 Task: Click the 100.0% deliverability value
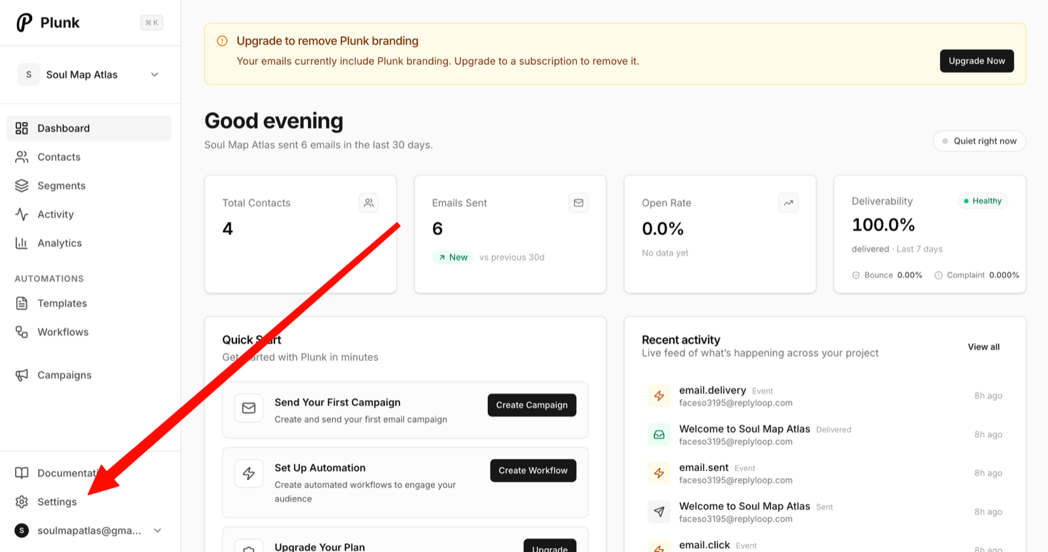coord(883,225)
